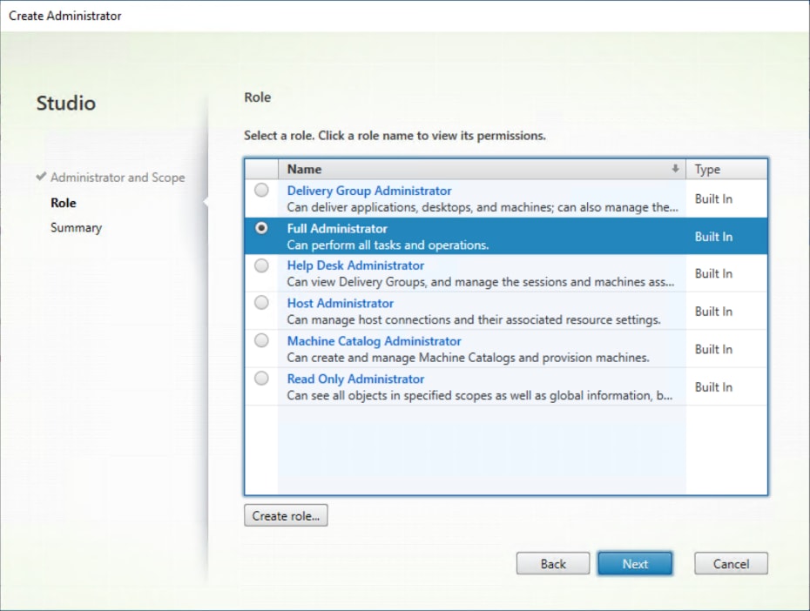
Task: Select the Role wizard step
Action: coord(63,203)
